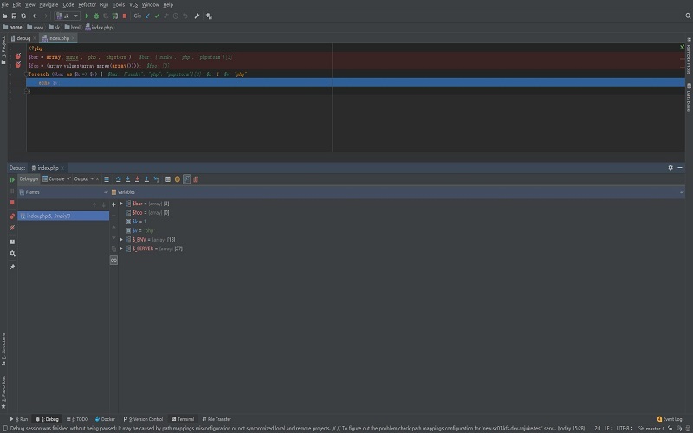Toggle the breakpoint on the $foo line
This screenshot has width=693, height=433.
pyautogui.click(x=17, y=65)
